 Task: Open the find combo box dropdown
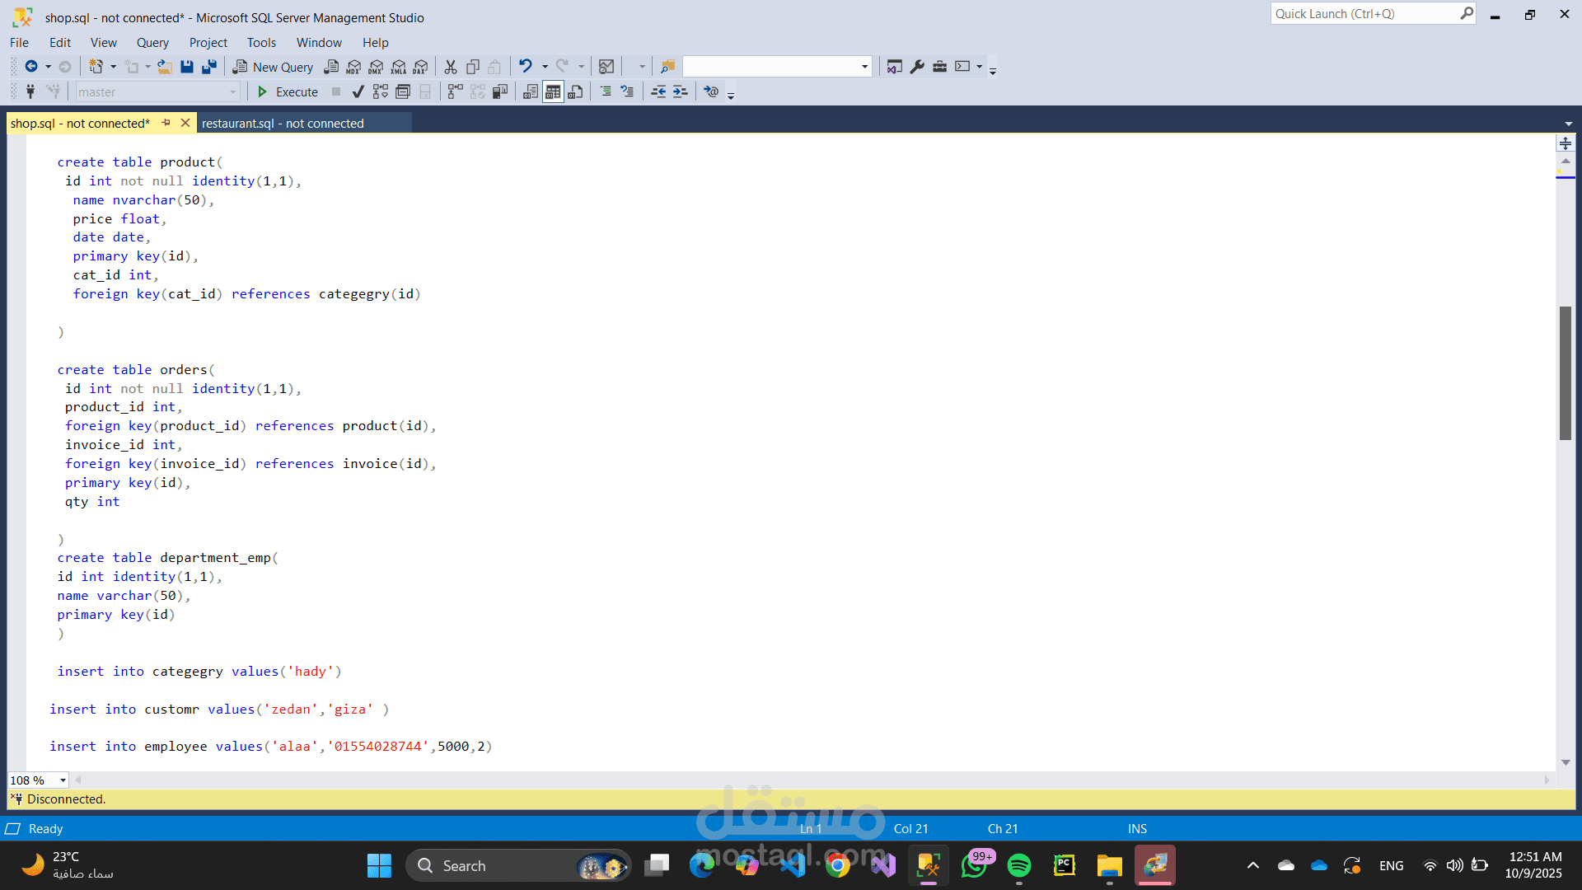(x=864, y=67)
